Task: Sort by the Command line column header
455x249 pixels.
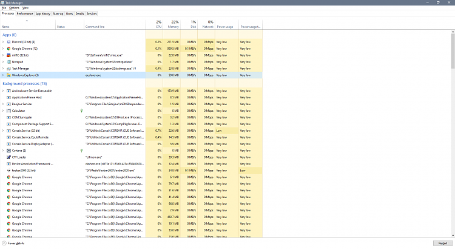Action: click(115, 24)
